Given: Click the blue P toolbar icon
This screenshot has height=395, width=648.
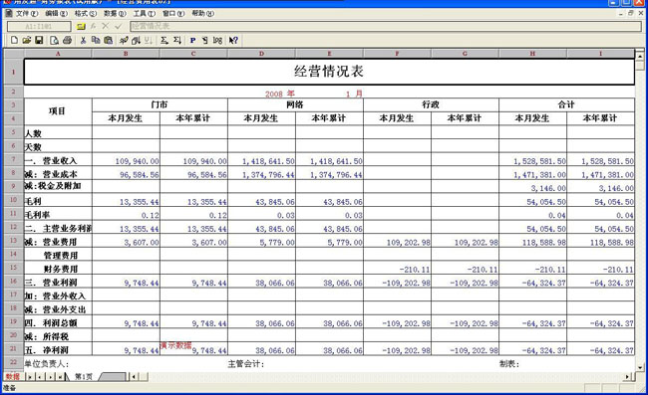Looking at the screenshot, I should tap(192, 40).
